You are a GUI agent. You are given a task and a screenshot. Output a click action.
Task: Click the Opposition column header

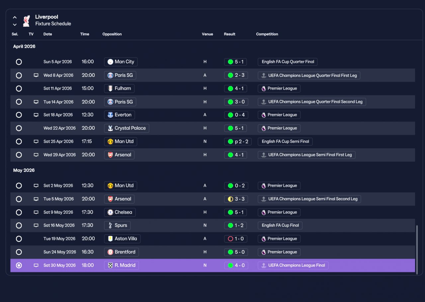pos(112,34)
